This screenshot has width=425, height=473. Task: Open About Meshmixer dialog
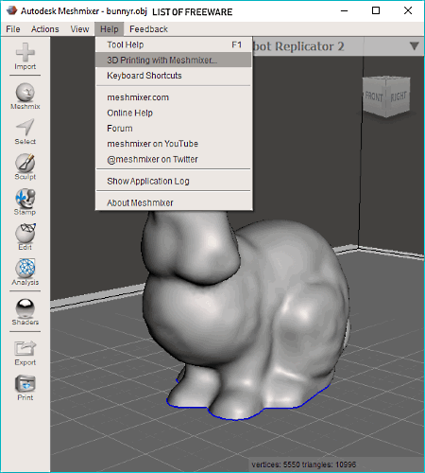click(174, 202)
